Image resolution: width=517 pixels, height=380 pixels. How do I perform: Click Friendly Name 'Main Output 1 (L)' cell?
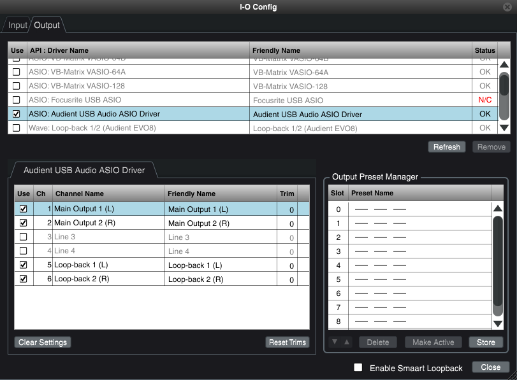point(221,209)
